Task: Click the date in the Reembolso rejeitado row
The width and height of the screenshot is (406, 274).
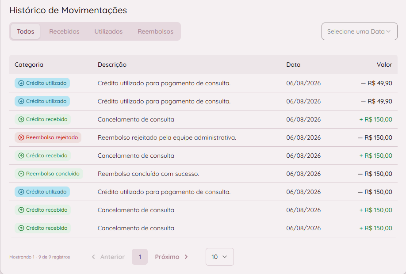Action: click(x=303, y=137)
